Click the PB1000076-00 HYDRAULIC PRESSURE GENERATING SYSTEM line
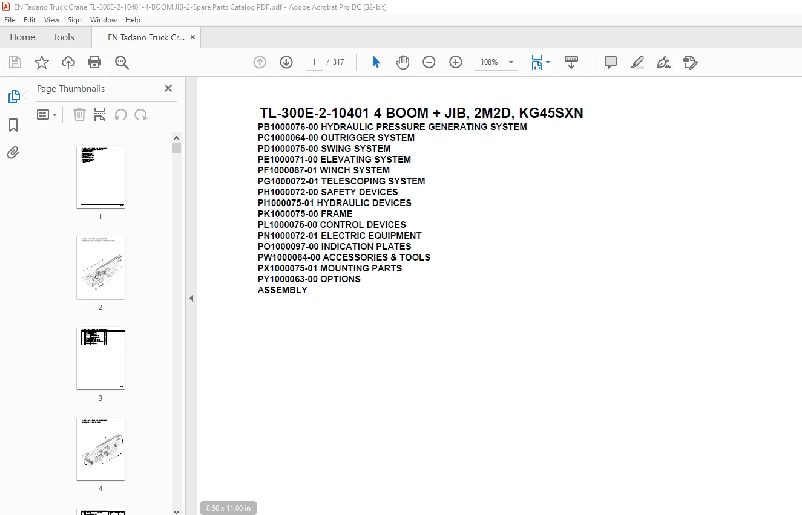Image resolution: width=802 pixels, height=515 pixels. pos(392,127)
